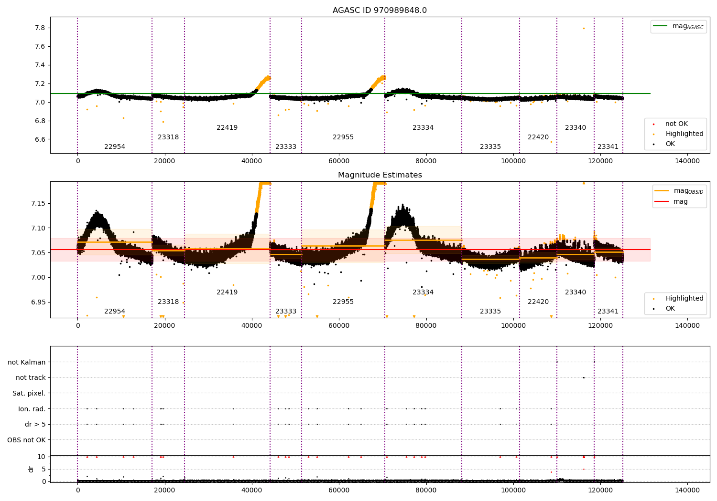Click the 6.6 y-axis tick label
The width and height of the screenshot is (717, 501).
click(x=40, y=140)
